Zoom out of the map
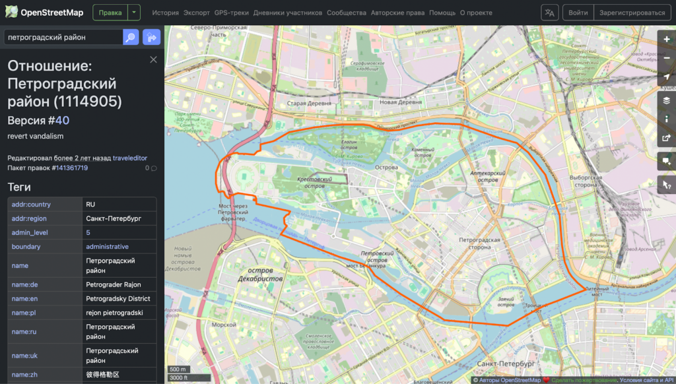The image size is (676, 384). coord(667,58)
